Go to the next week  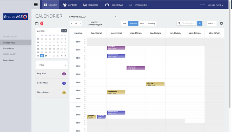coord(80,23)
